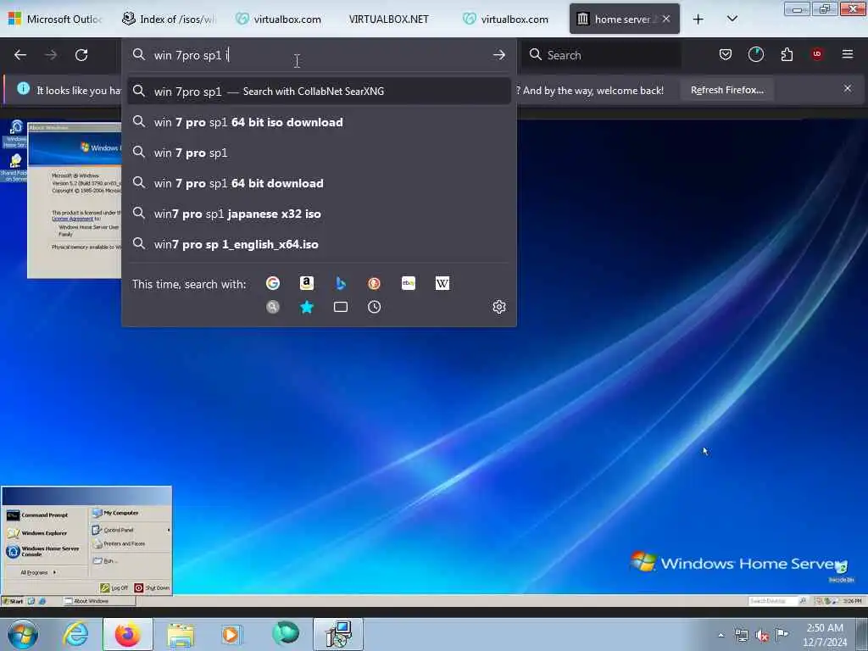868x651 pixels.
Task: Search open tabs using the tab icon
Action: point(341,307)
